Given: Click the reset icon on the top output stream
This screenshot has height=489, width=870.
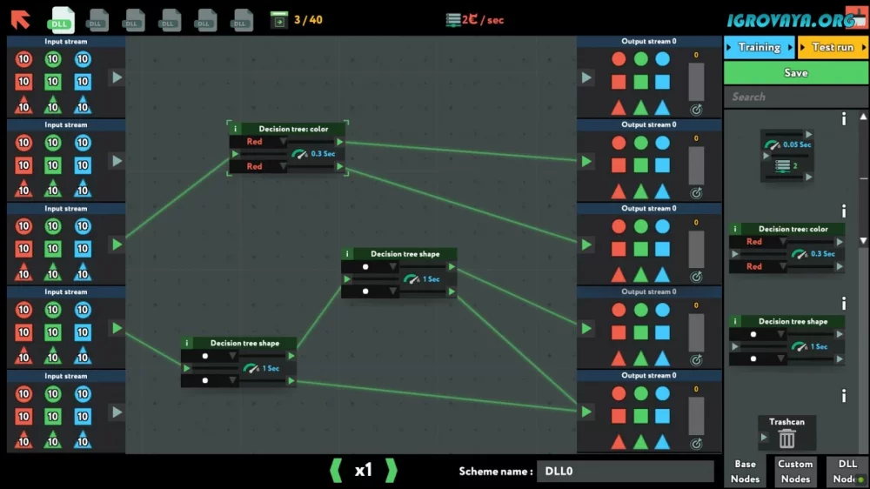Looking at the screenshot, I should click(696, 110).
